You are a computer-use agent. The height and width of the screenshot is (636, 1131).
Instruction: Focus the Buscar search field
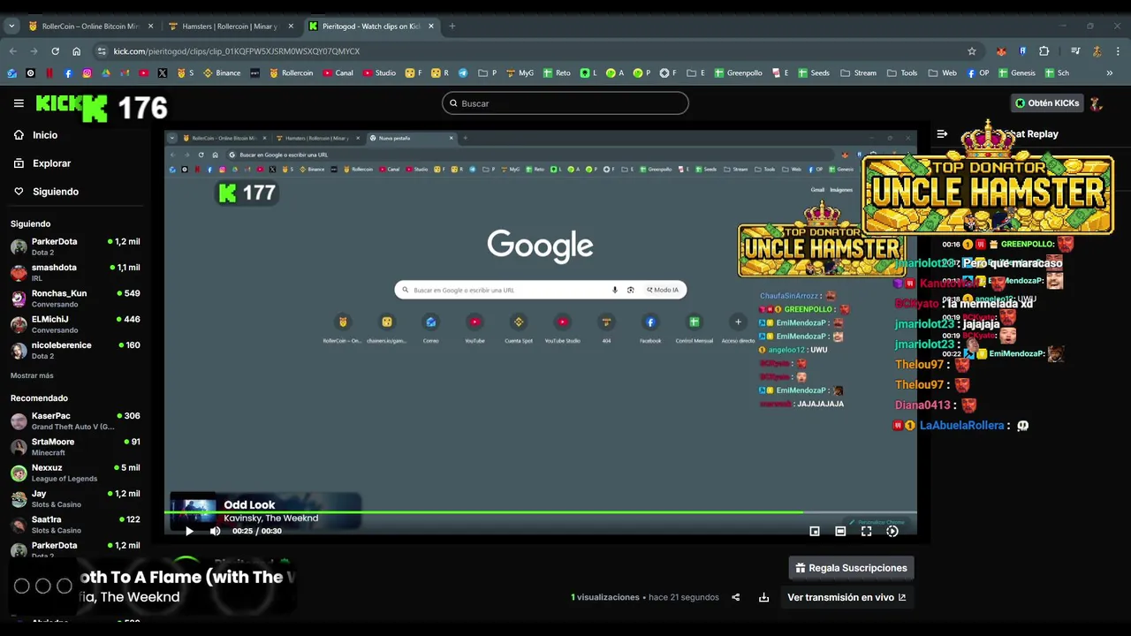565,103
